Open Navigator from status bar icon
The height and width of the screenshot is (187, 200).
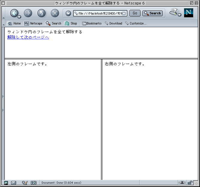click(x=6, y=183)
